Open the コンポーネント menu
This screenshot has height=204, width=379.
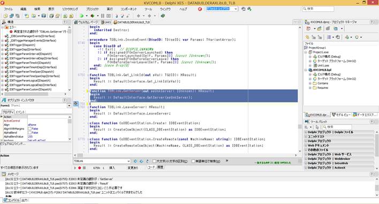pyautogui.click(x=128, y=9)
